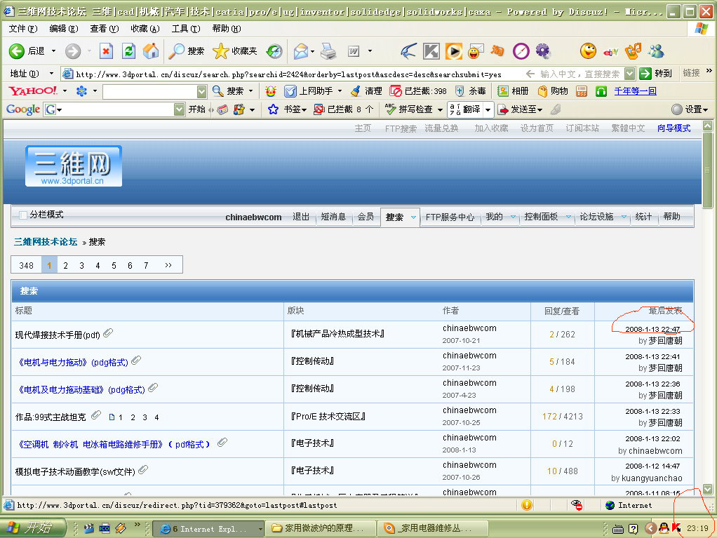Open the 翻译 dropdown arrow

488,109
